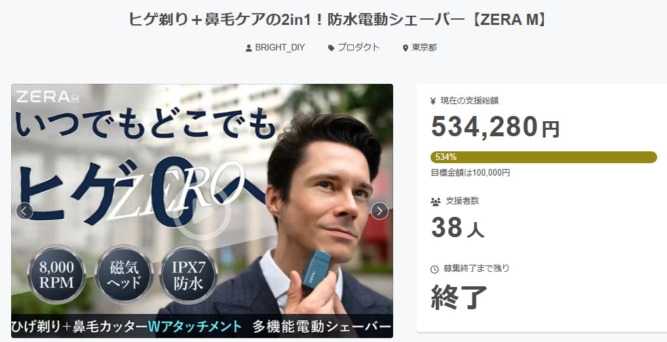Click the 534,280円 total support amount
The image size is (667, 342).
tap(495, 126)
